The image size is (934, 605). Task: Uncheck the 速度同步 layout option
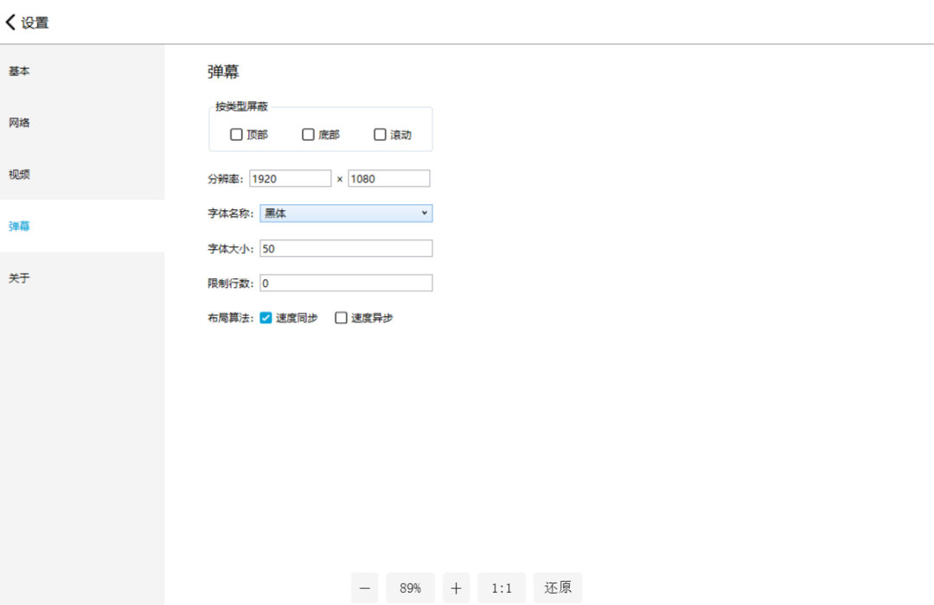click(266, 318)
